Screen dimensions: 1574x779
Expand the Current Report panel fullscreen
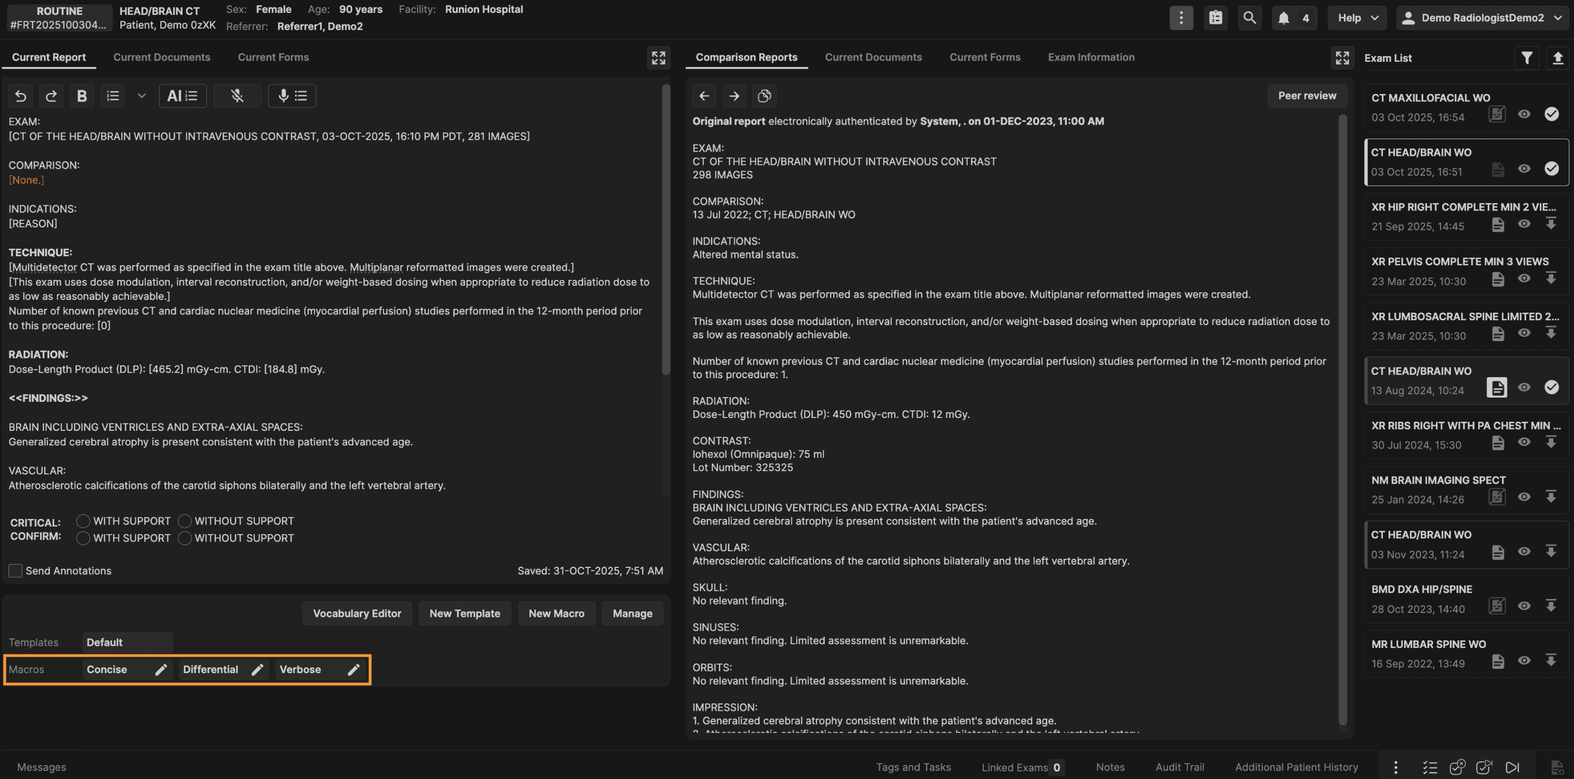(x=658, y=58)
